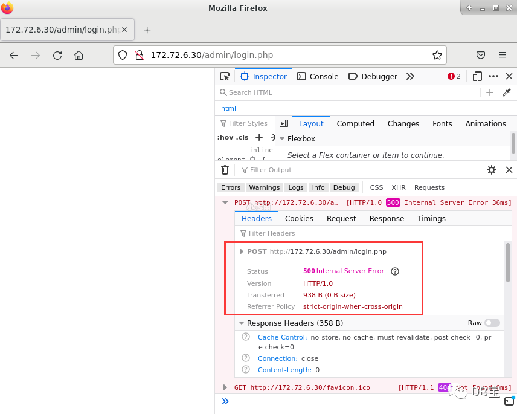Open a new browser tab
Image resolution: width=517 pixels, height=414 pixels.
tap(147, 30)
